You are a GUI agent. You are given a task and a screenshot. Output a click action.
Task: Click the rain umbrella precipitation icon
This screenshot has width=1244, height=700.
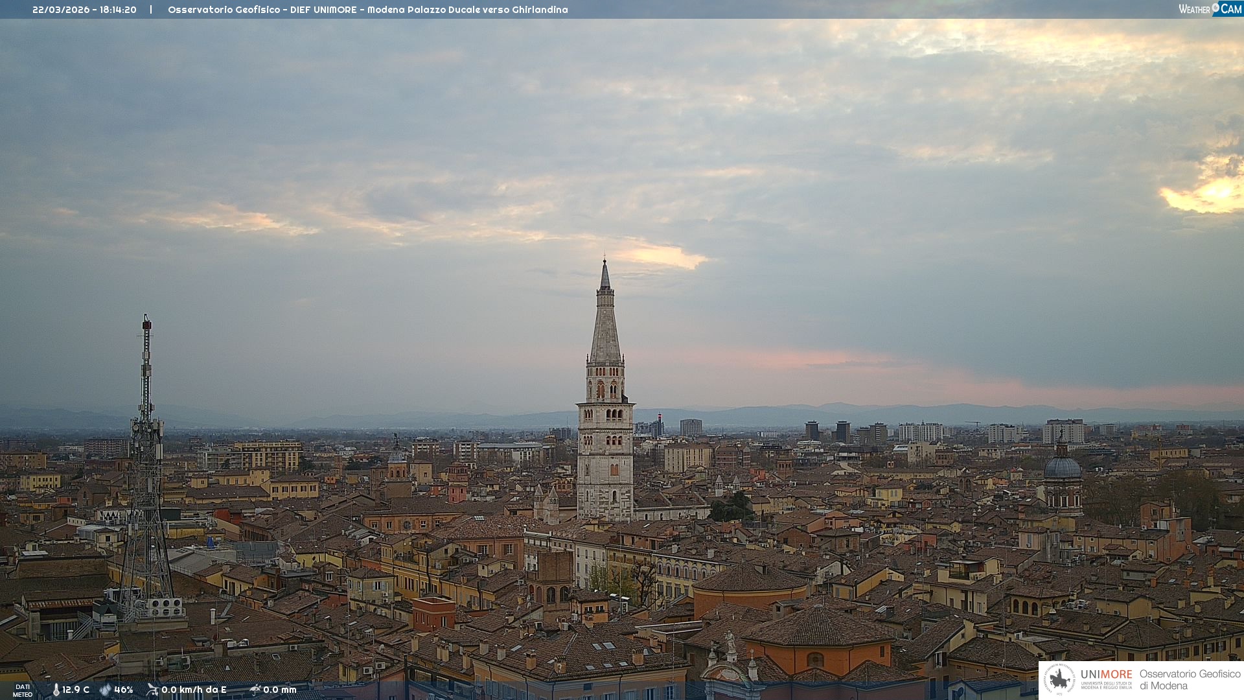tap(255, 690)
